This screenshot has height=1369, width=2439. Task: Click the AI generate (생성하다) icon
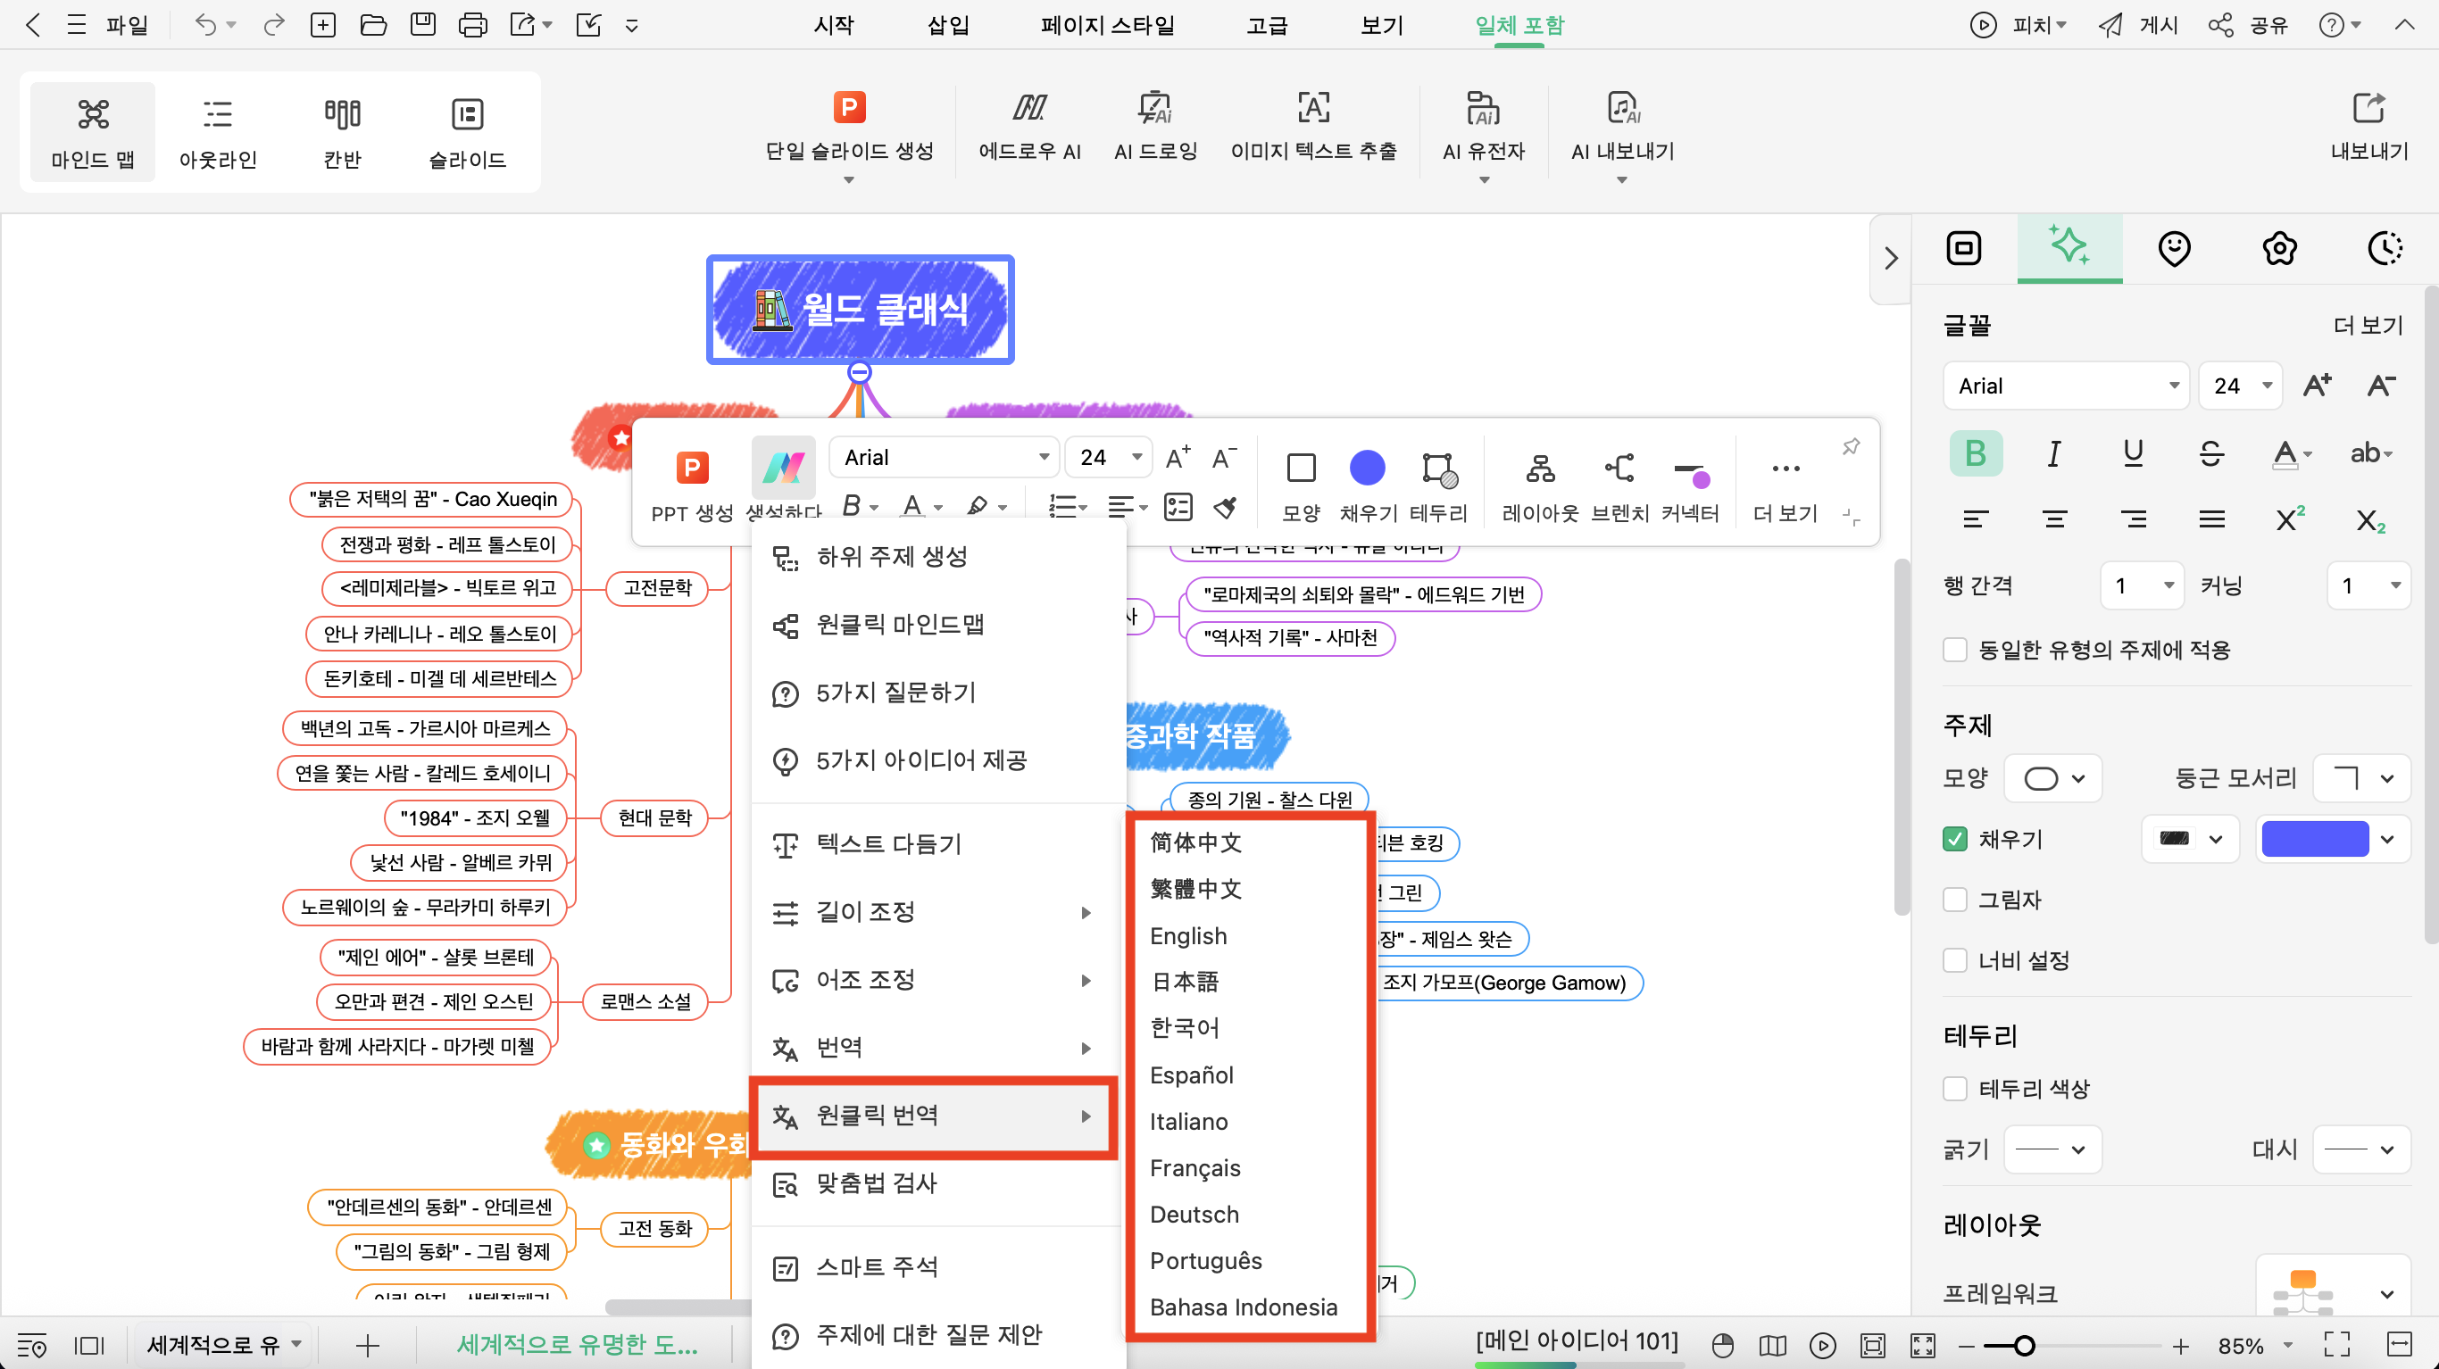pyautogui.click(x=783, y=468)
